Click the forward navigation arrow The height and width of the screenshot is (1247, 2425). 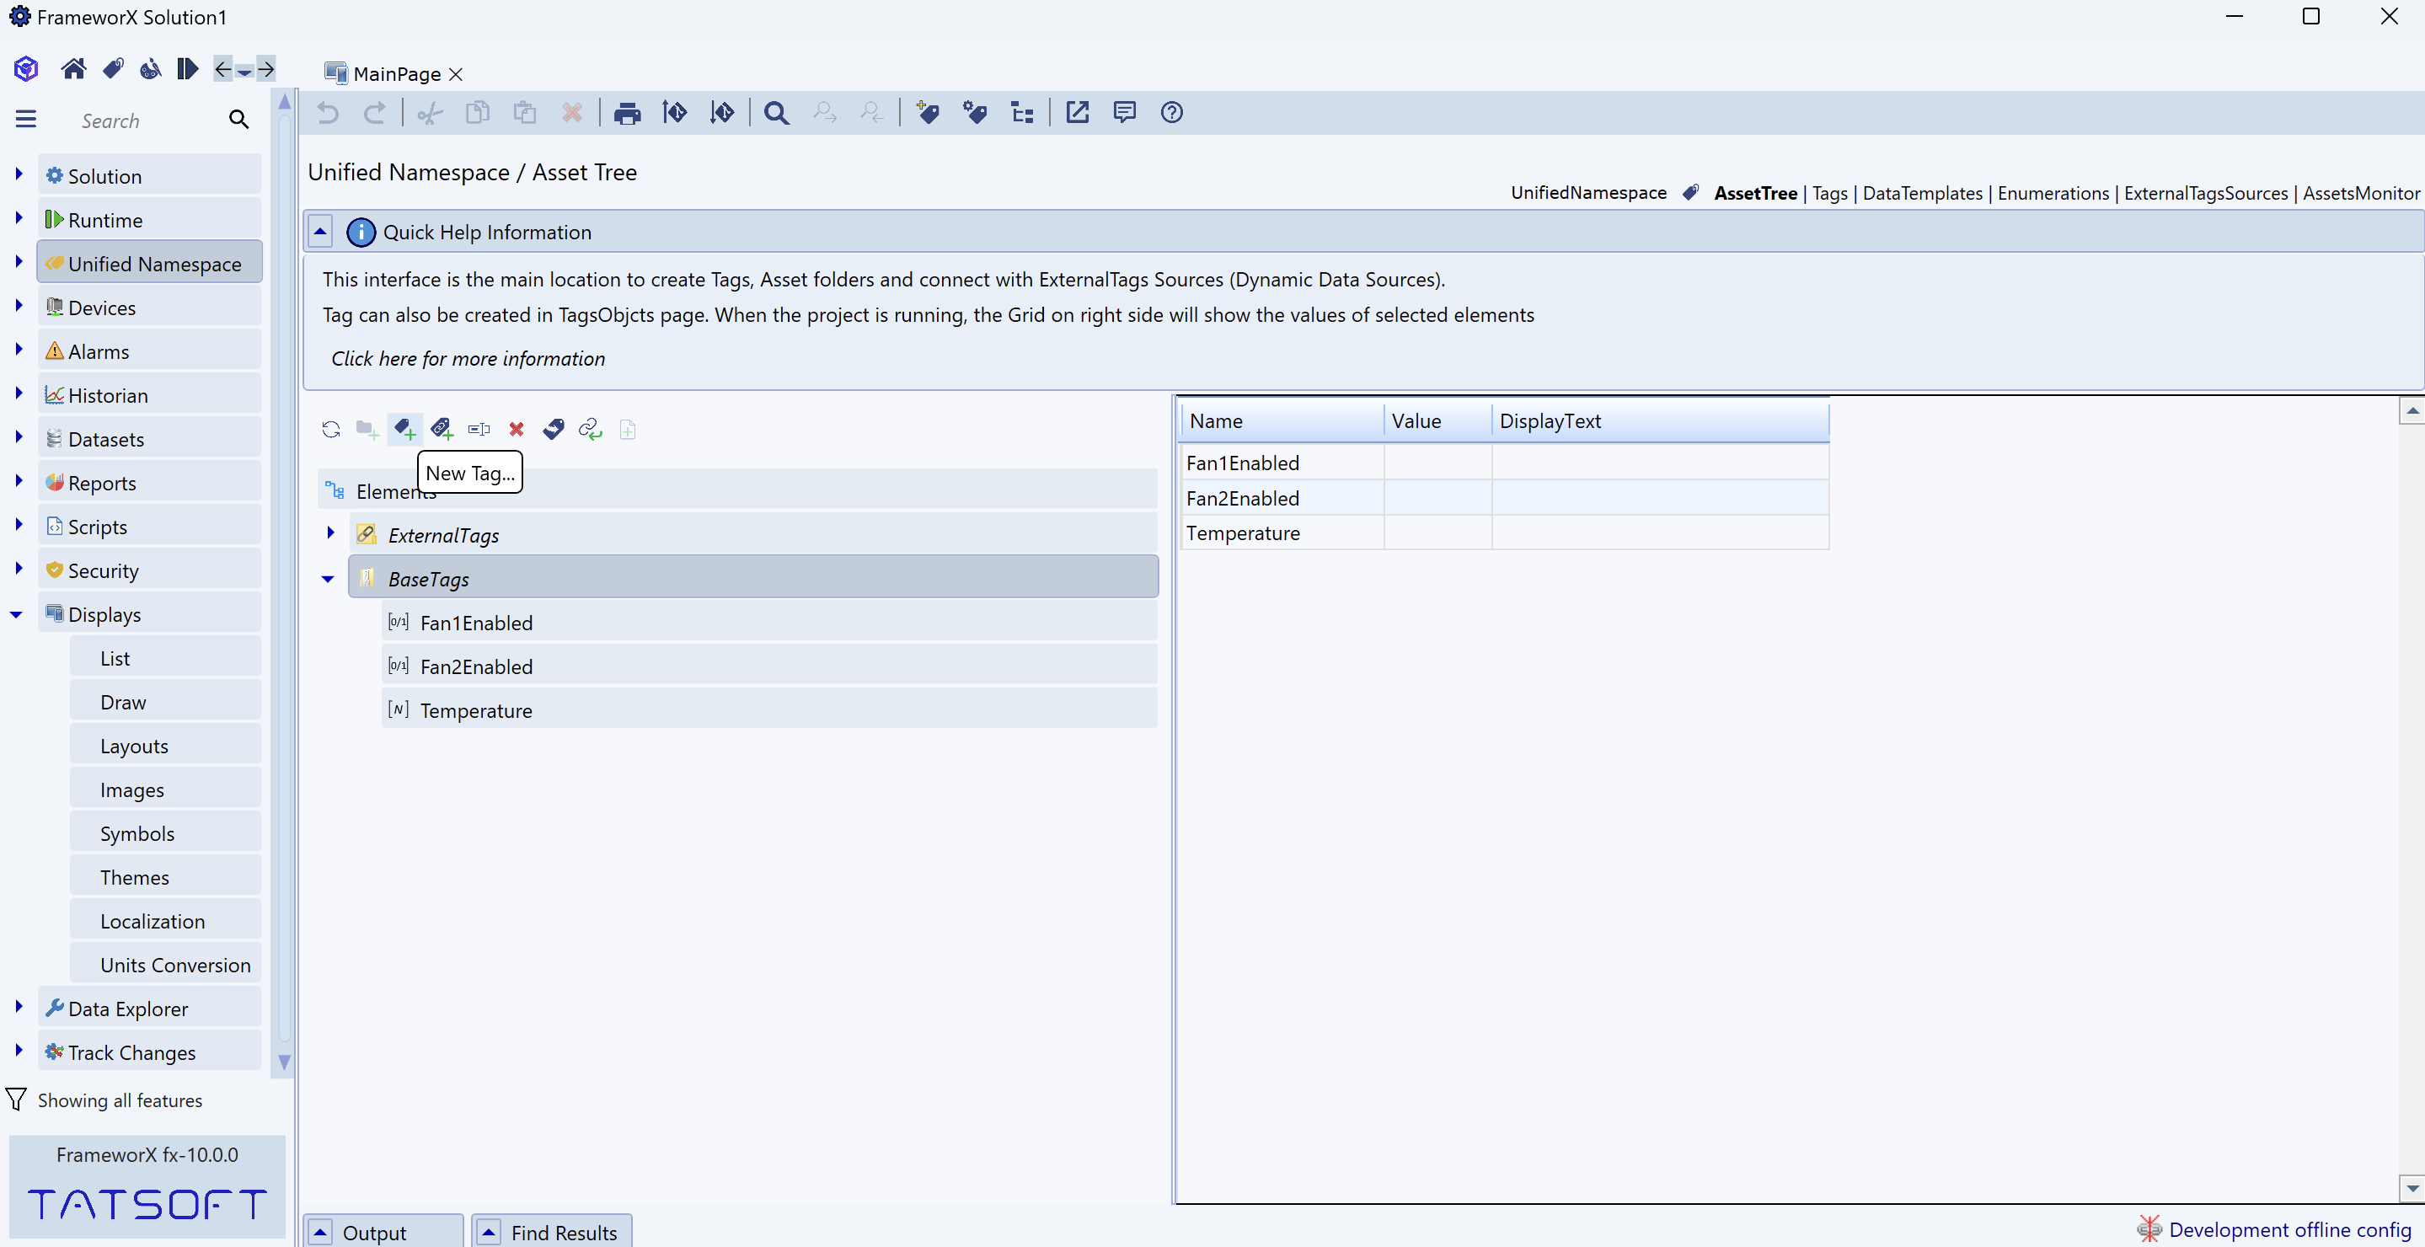pyautogui.click(x=266, y=69)
